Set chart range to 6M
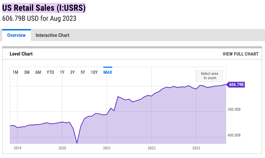 coord(38,72)
